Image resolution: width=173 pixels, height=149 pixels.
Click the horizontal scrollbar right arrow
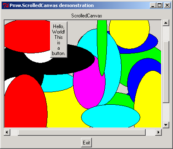159,132
